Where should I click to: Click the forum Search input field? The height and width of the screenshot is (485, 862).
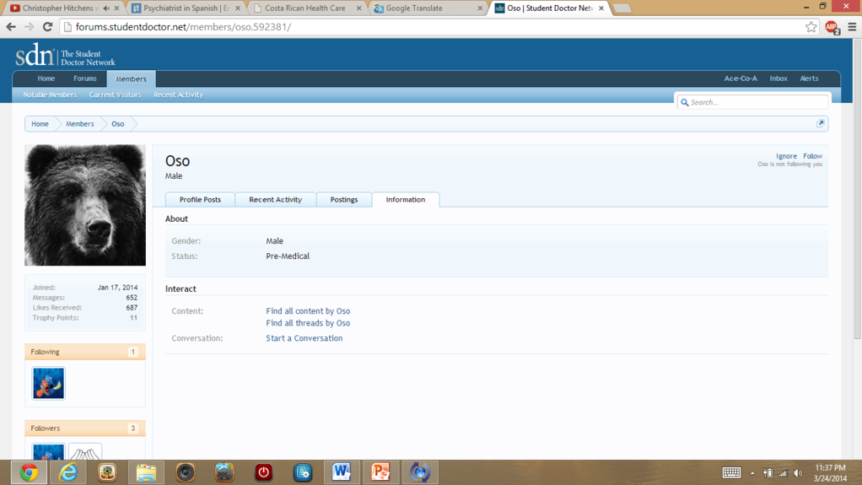pyautogui.click(x=757, y=102)
